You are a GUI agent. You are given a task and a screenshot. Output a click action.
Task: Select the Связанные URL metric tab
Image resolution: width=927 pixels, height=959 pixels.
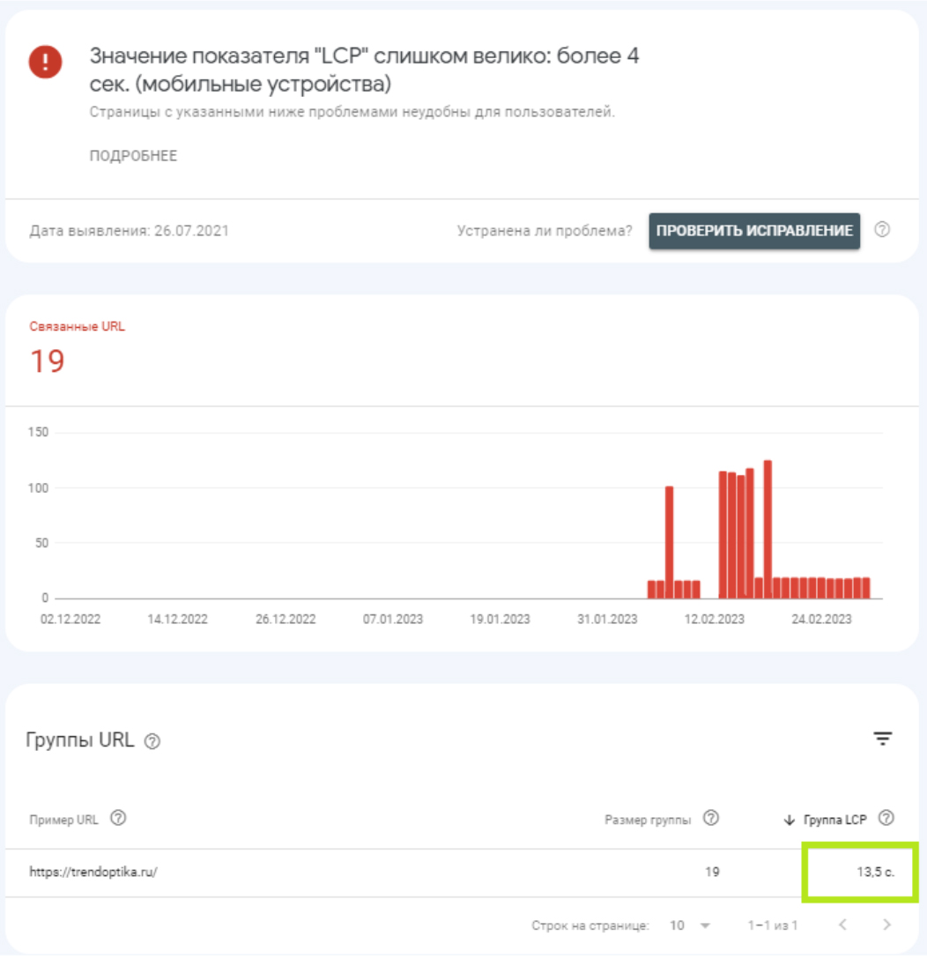click(78, 347)
